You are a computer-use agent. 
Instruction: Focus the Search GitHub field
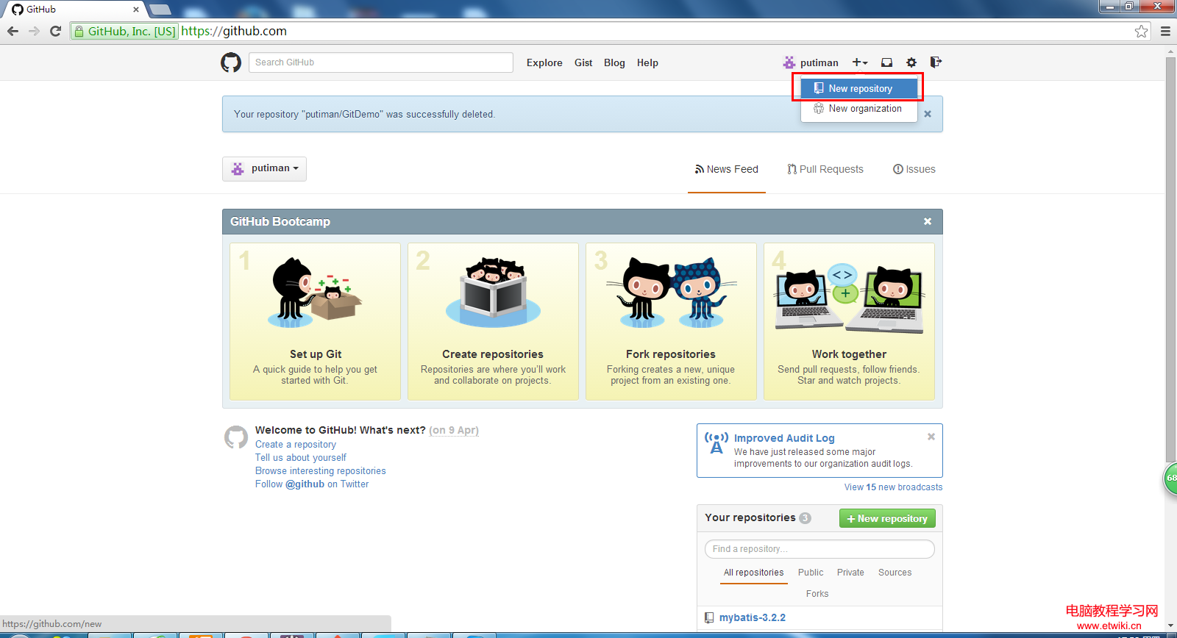tap(381, 62)
